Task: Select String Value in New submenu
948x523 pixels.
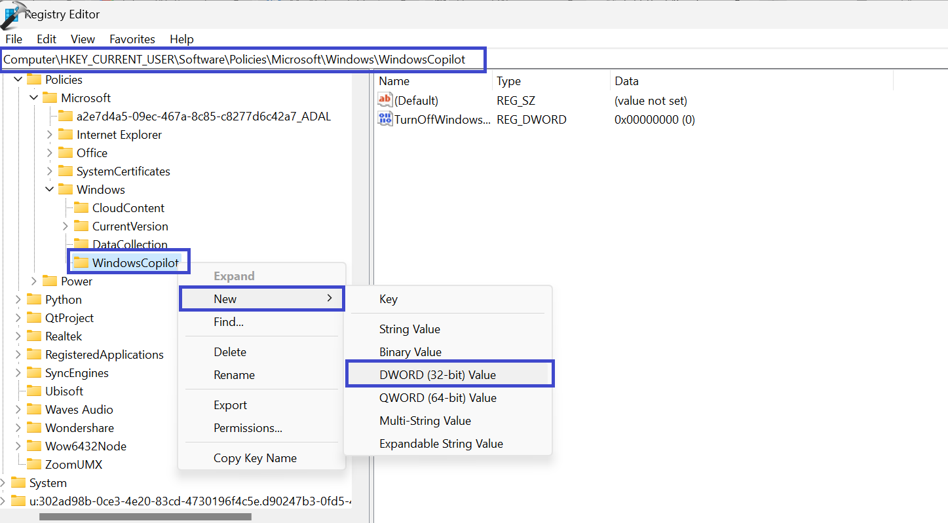Action: pos(409,329)
